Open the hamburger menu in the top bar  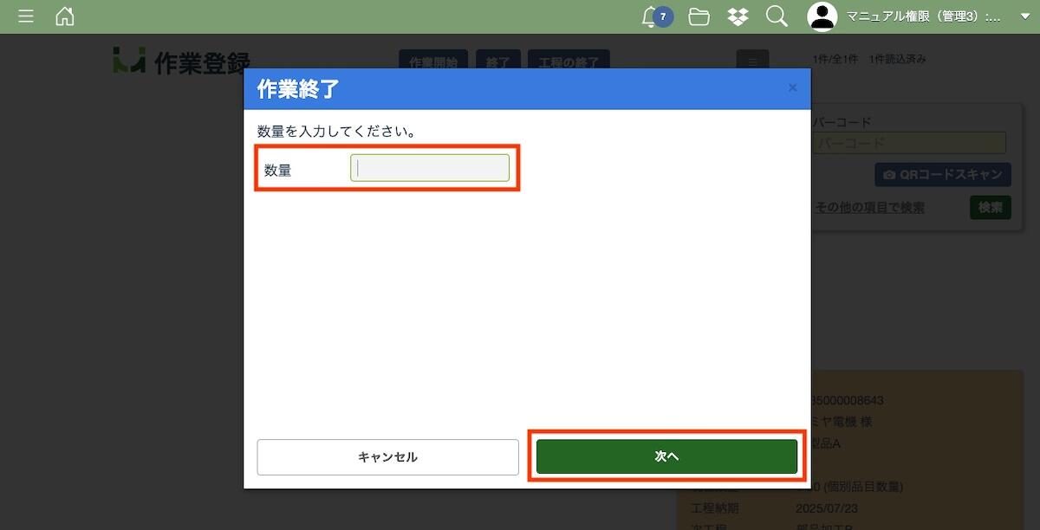[26, 16]
